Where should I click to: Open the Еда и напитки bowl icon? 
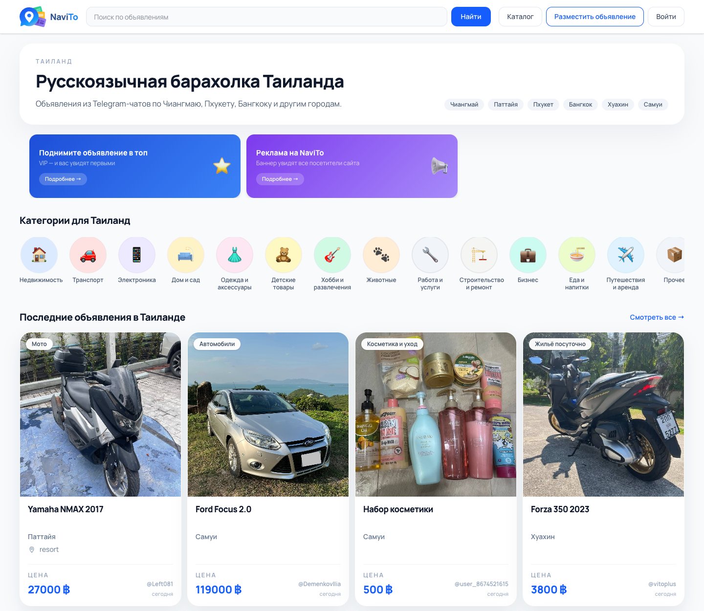click(577, 255)
